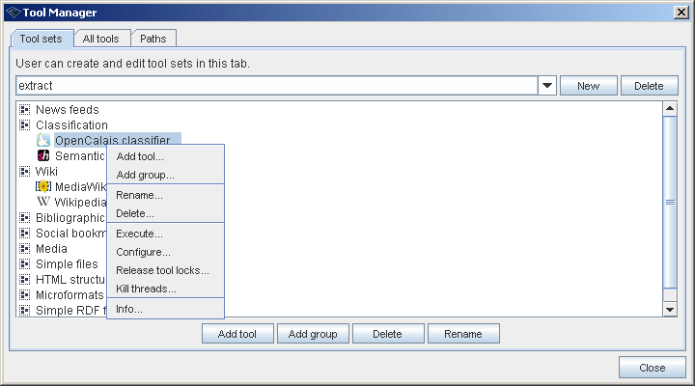
Task: Expand the Media group
Action: point(25,249)
